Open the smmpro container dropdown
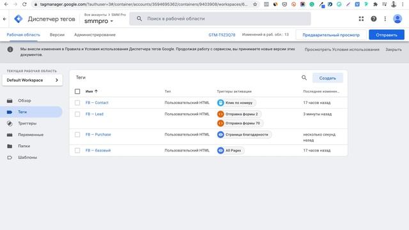Image resolution: width=409 pixels, height=230 pixels. (x=98, y=21)
